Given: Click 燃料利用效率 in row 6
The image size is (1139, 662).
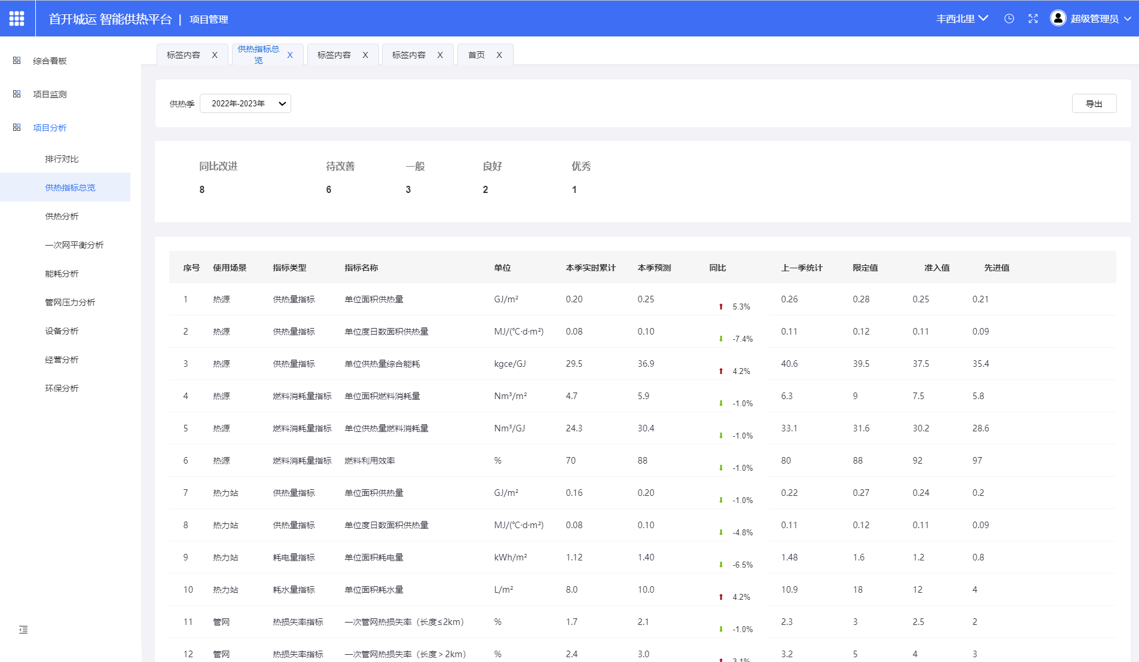Looking at the screenshot, I should pyautogui.click(x=370, y=461).
